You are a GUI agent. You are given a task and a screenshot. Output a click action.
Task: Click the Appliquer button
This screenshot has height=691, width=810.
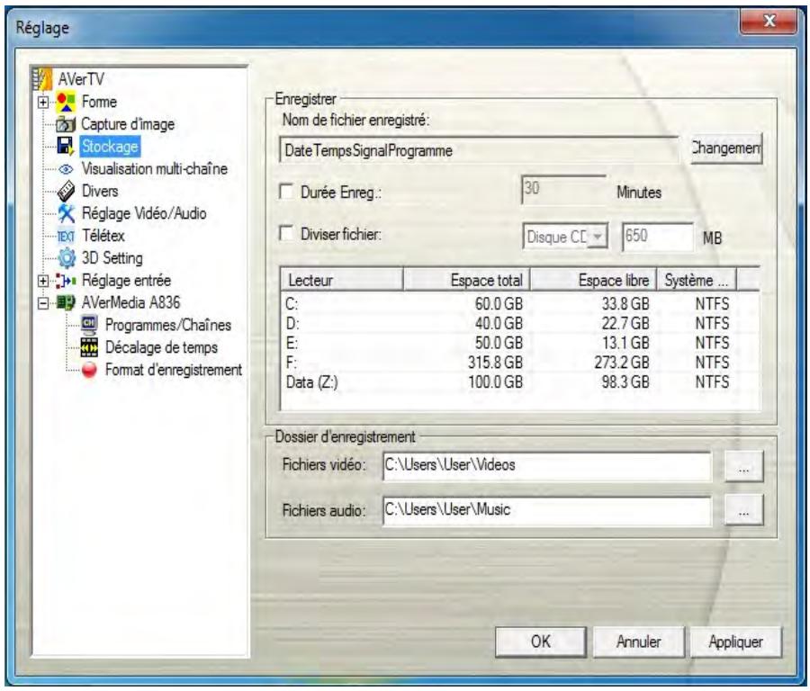coord(735,642)
